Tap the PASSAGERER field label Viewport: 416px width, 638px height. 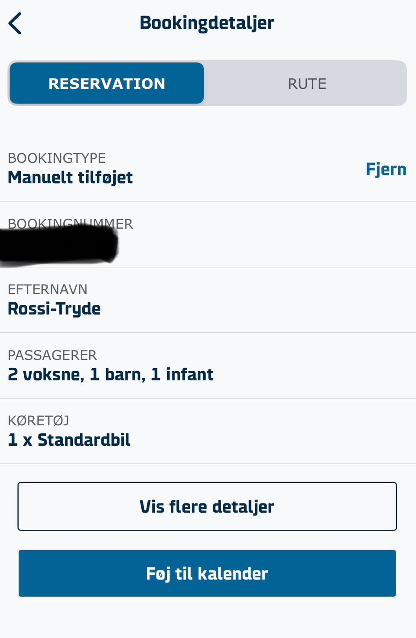(x=52, y=355)
